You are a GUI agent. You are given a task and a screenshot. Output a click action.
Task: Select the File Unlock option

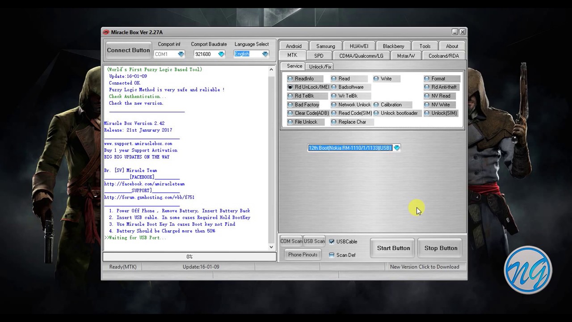[x=290, y=122]
